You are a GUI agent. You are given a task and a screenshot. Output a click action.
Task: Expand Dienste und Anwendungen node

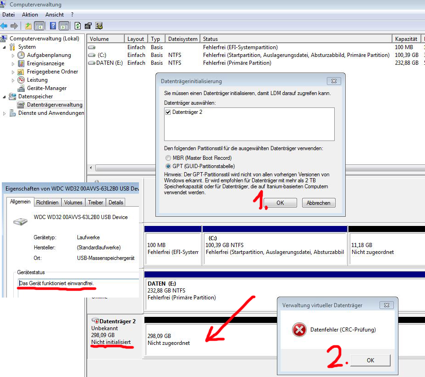coord(5,113)
